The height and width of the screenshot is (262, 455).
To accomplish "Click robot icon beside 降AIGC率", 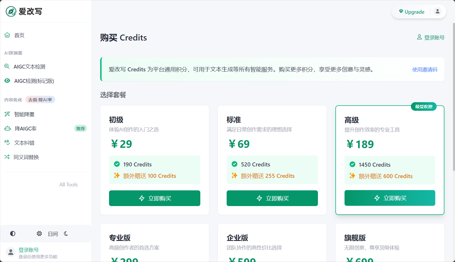I will pyautogui.click(x=7, y=128).
